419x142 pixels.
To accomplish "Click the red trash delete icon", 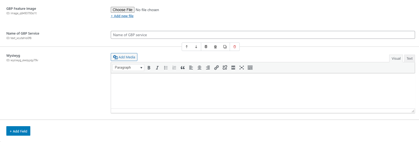I will [235, 47].
